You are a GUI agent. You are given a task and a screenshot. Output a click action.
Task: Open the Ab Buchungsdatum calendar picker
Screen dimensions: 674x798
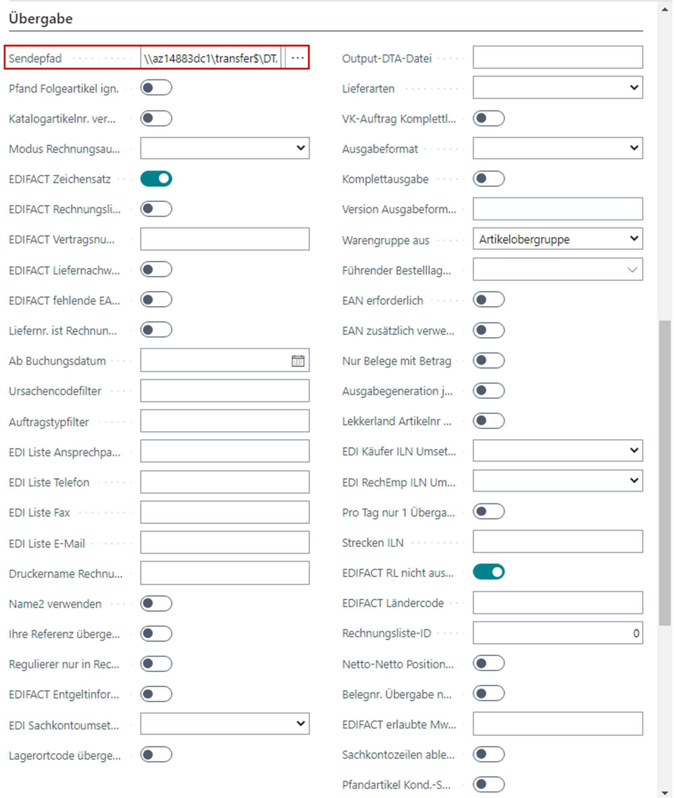pos(298,361)
